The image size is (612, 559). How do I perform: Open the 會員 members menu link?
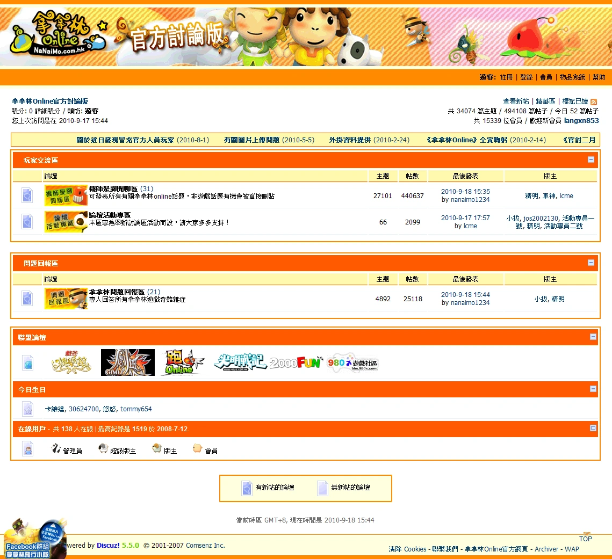(546, 77)
